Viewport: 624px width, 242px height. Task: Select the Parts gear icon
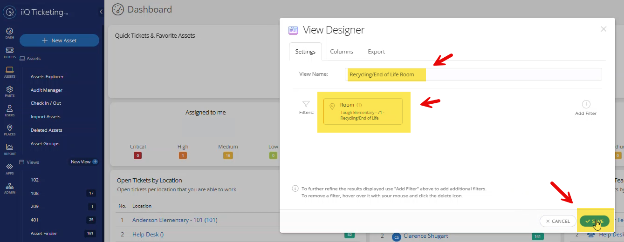(x=9, y=91)
